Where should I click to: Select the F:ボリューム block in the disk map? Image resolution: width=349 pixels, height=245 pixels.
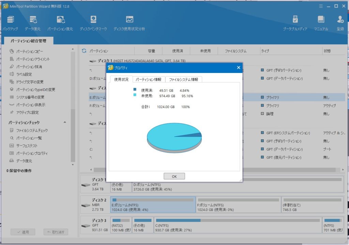click(x=238, y=204)
